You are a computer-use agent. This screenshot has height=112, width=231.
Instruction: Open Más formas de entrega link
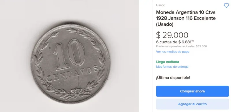point(172,67)
